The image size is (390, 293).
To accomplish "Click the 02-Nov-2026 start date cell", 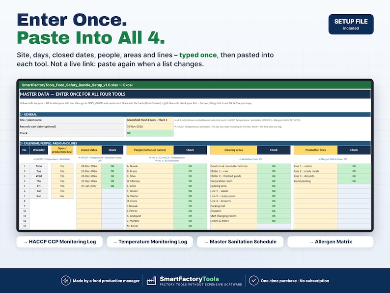I will [150, 126].
